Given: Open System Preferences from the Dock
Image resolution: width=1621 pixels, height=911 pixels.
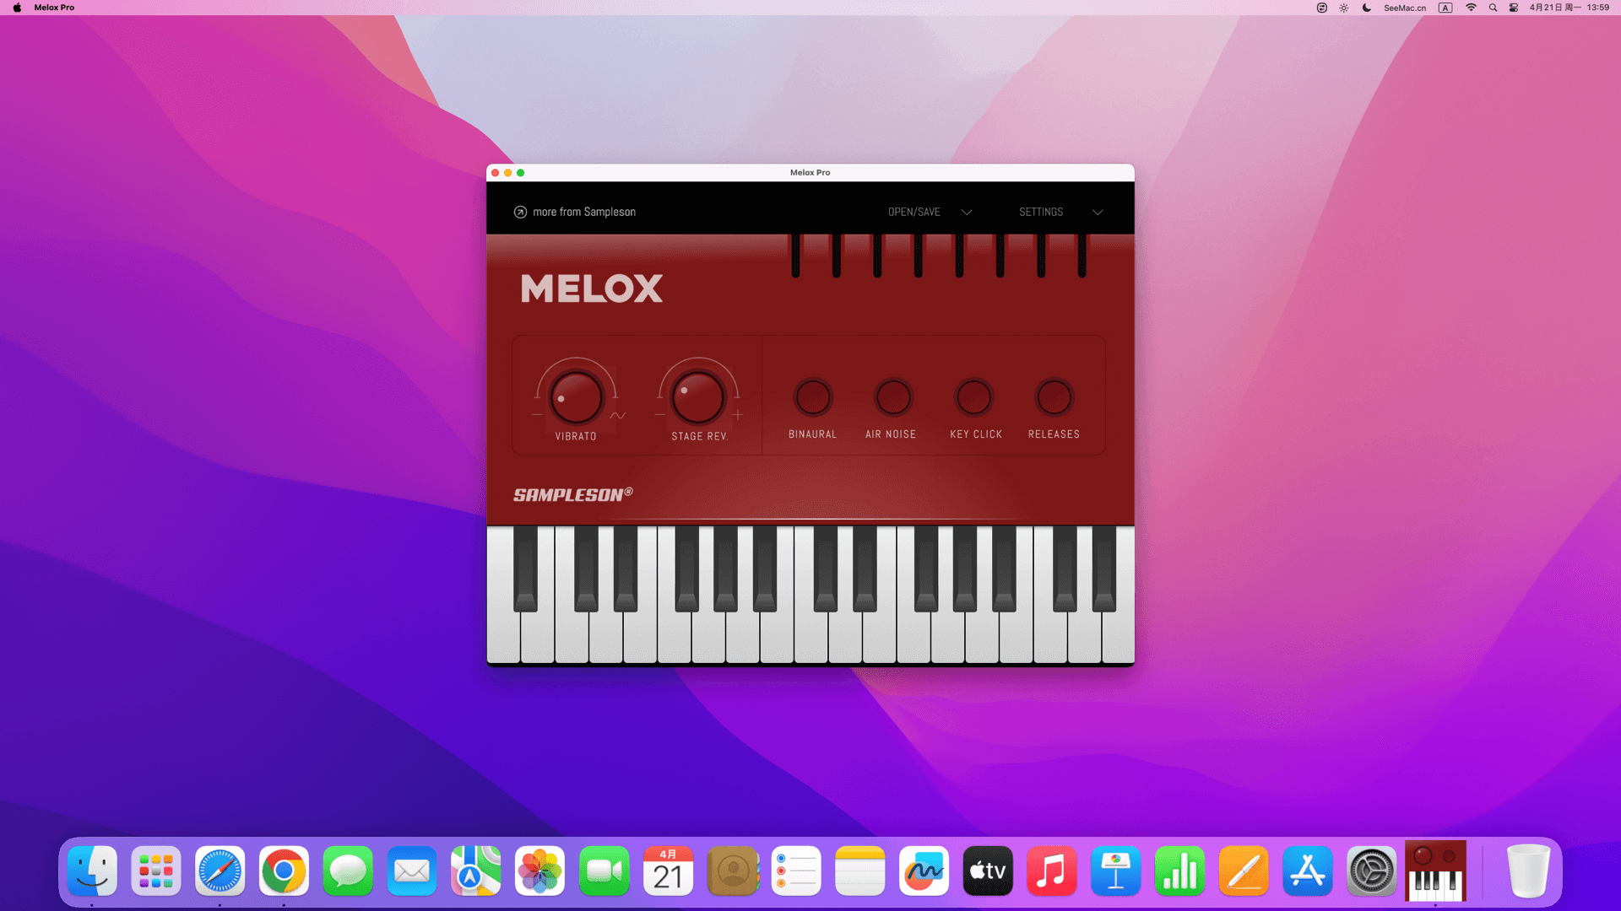Looking at the screenshot, I should click(1372, 871).
